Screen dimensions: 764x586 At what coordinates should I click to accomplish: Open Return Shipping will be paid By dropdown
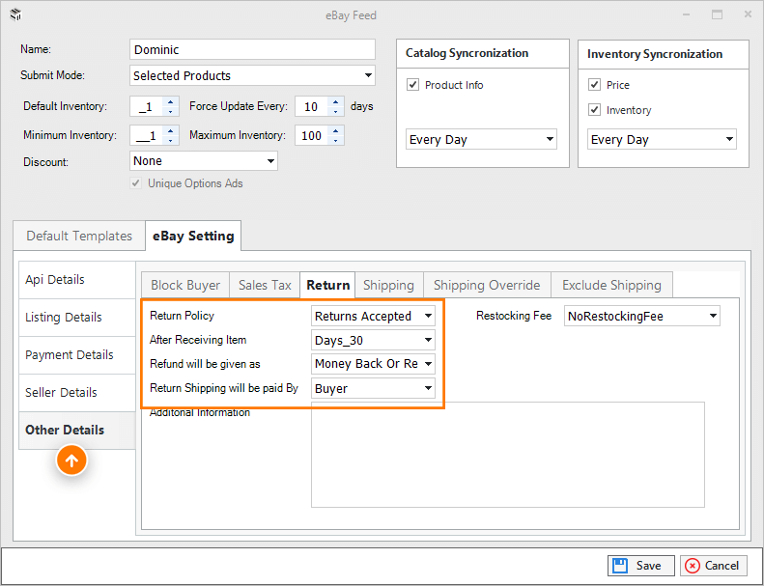click(373, 388)
